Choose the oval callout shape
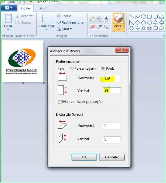 point(161,28)
